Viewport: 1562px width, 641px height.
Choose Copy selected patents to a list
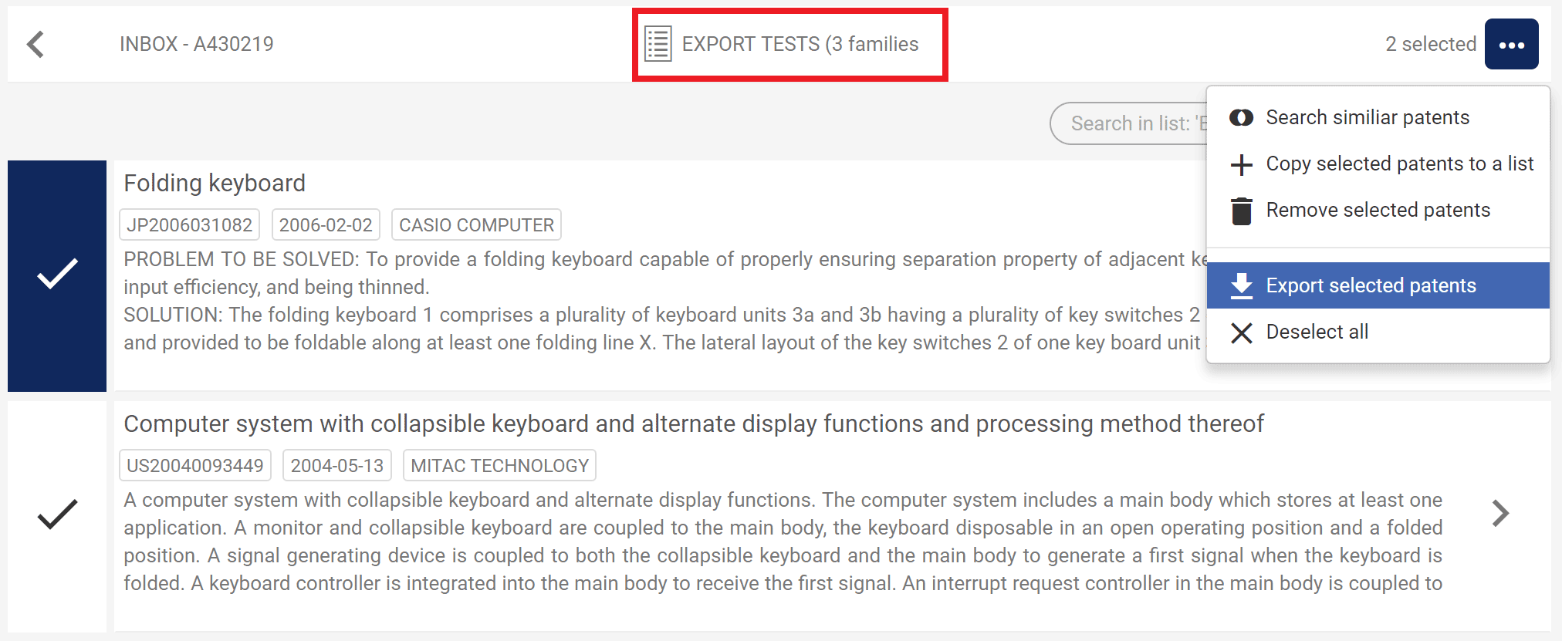point(1399,164)
